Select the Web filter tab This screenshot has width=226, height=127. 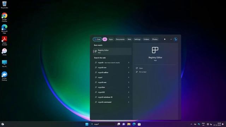[x=130, y=39]
